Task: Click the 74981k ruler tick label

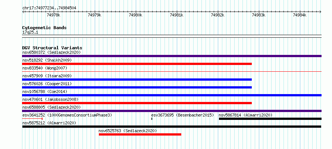Action: (x=177, y=15)
